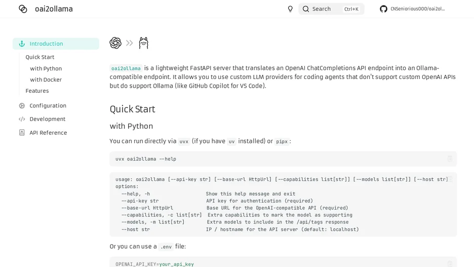
Task: Open the CNSeniorious000/oai2ol... repository link
Action: click(417, 9)
